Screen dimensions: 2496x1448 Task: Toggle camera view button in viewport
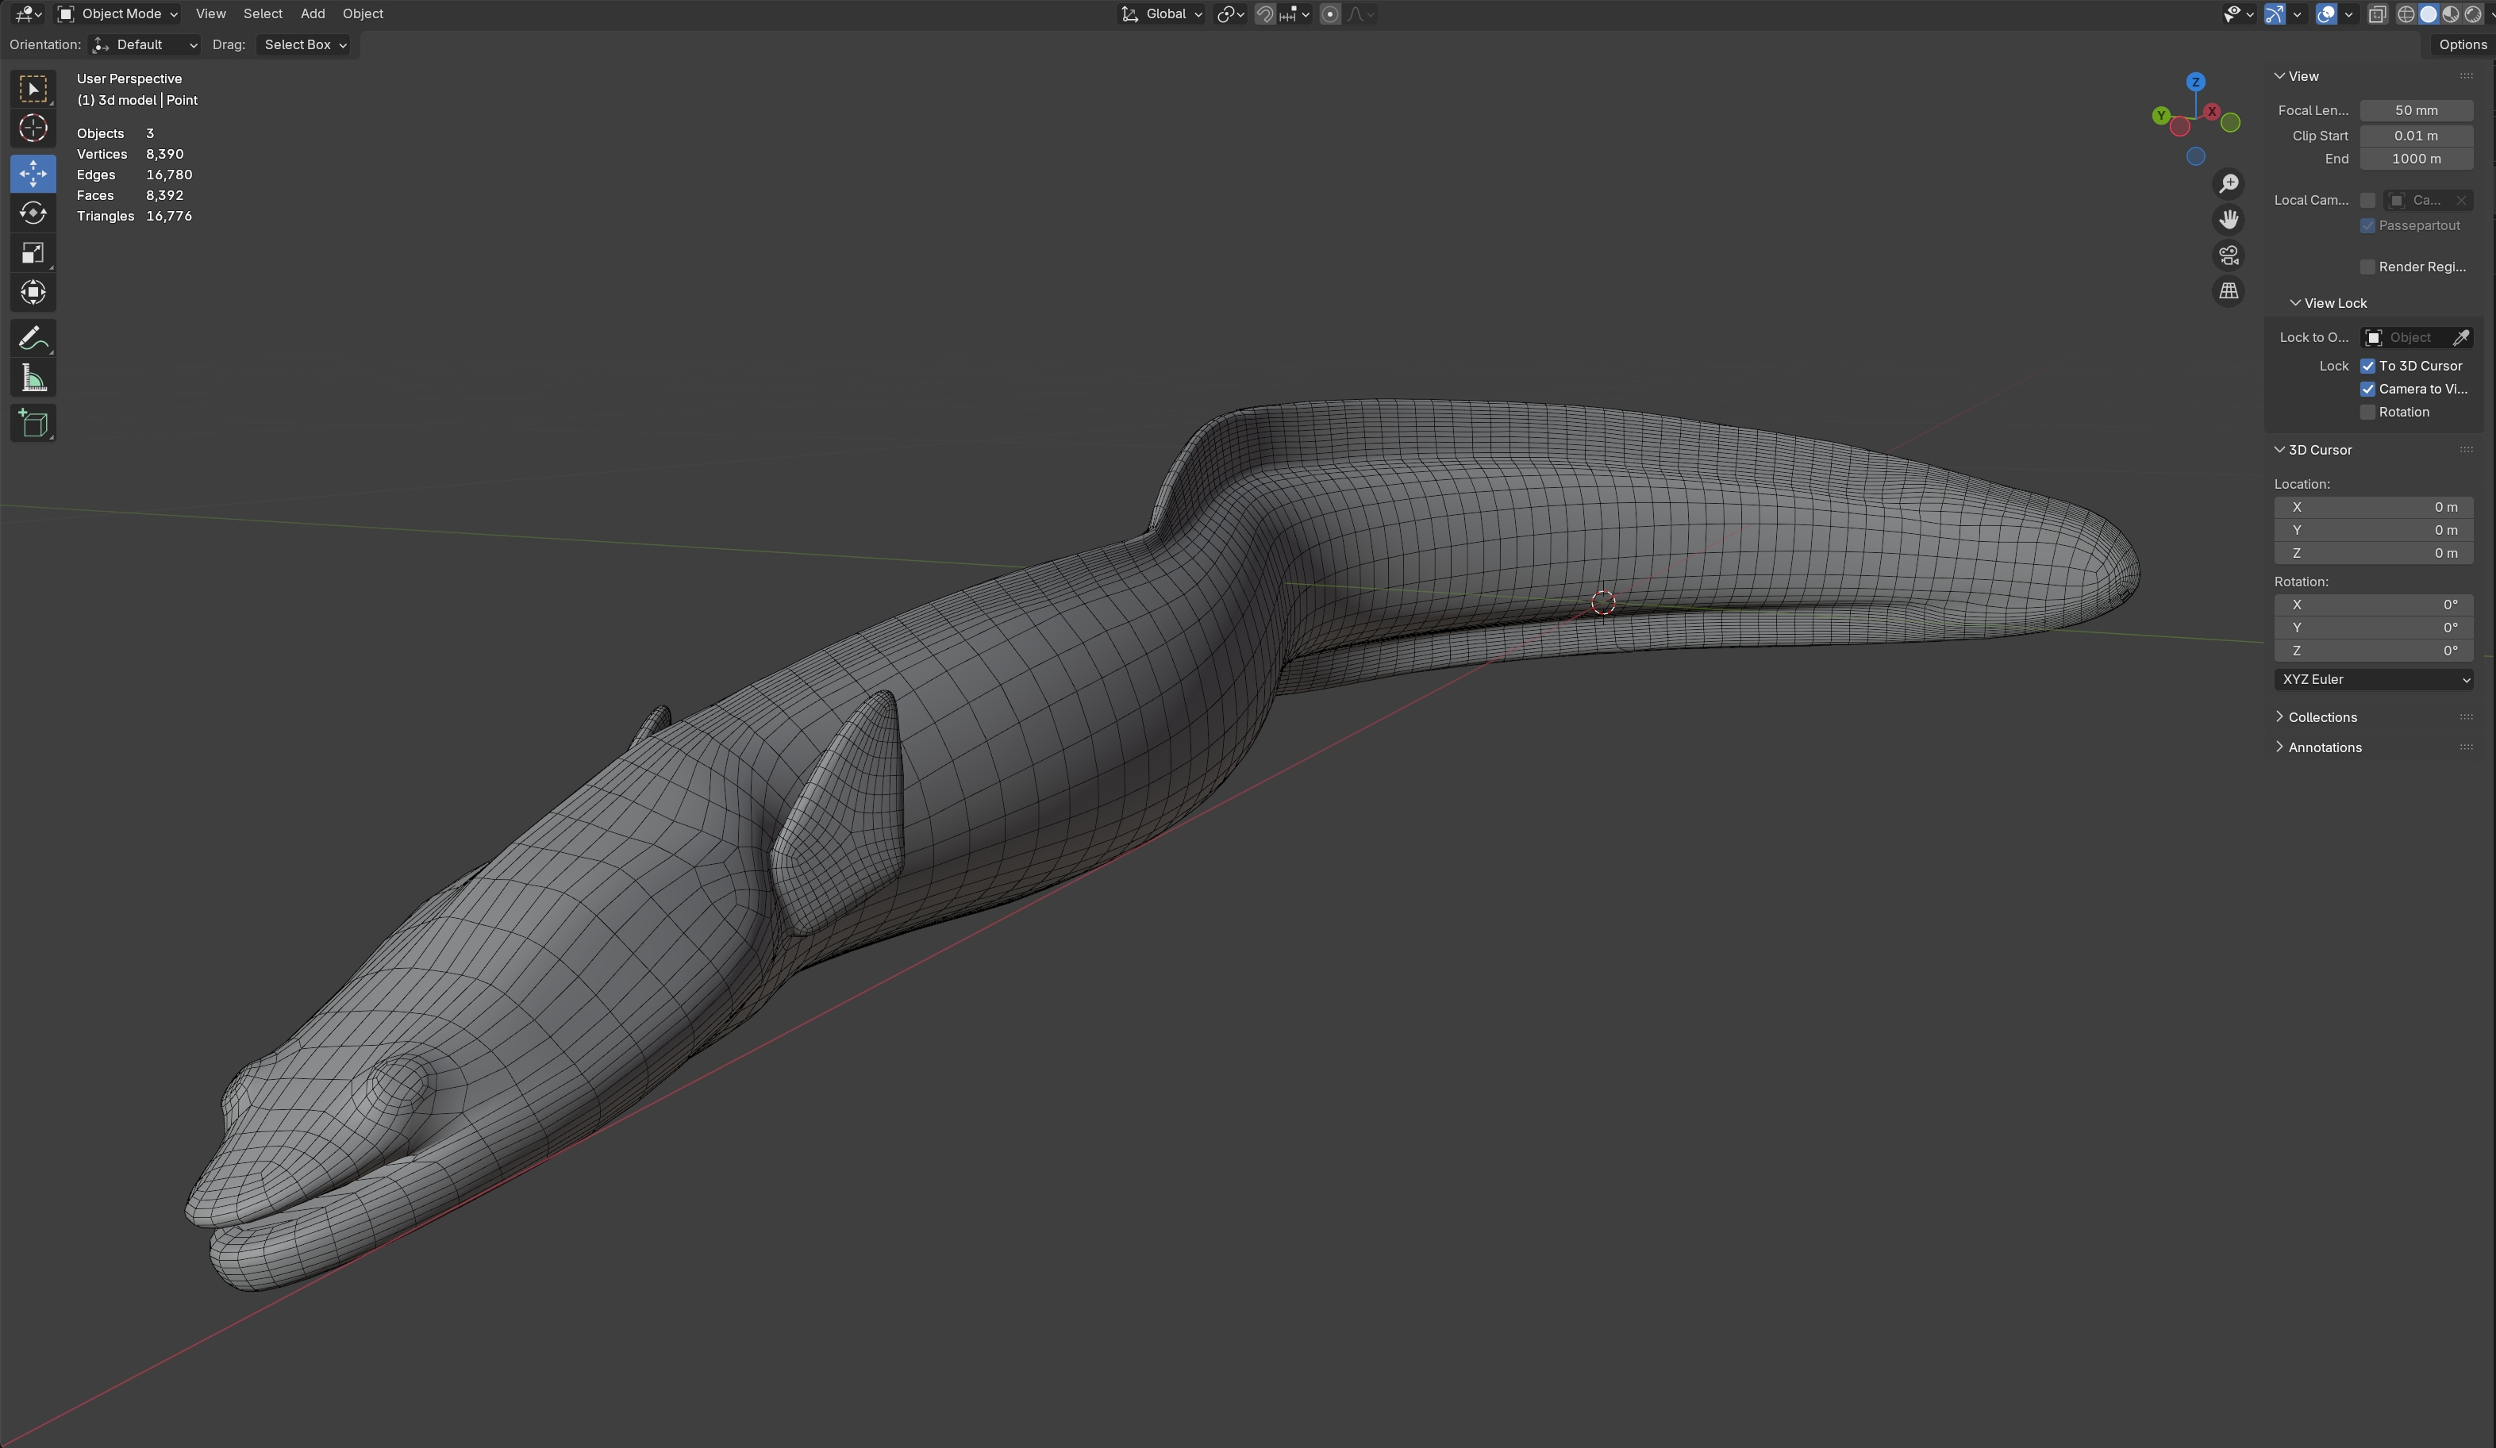tap(2229, 255)
